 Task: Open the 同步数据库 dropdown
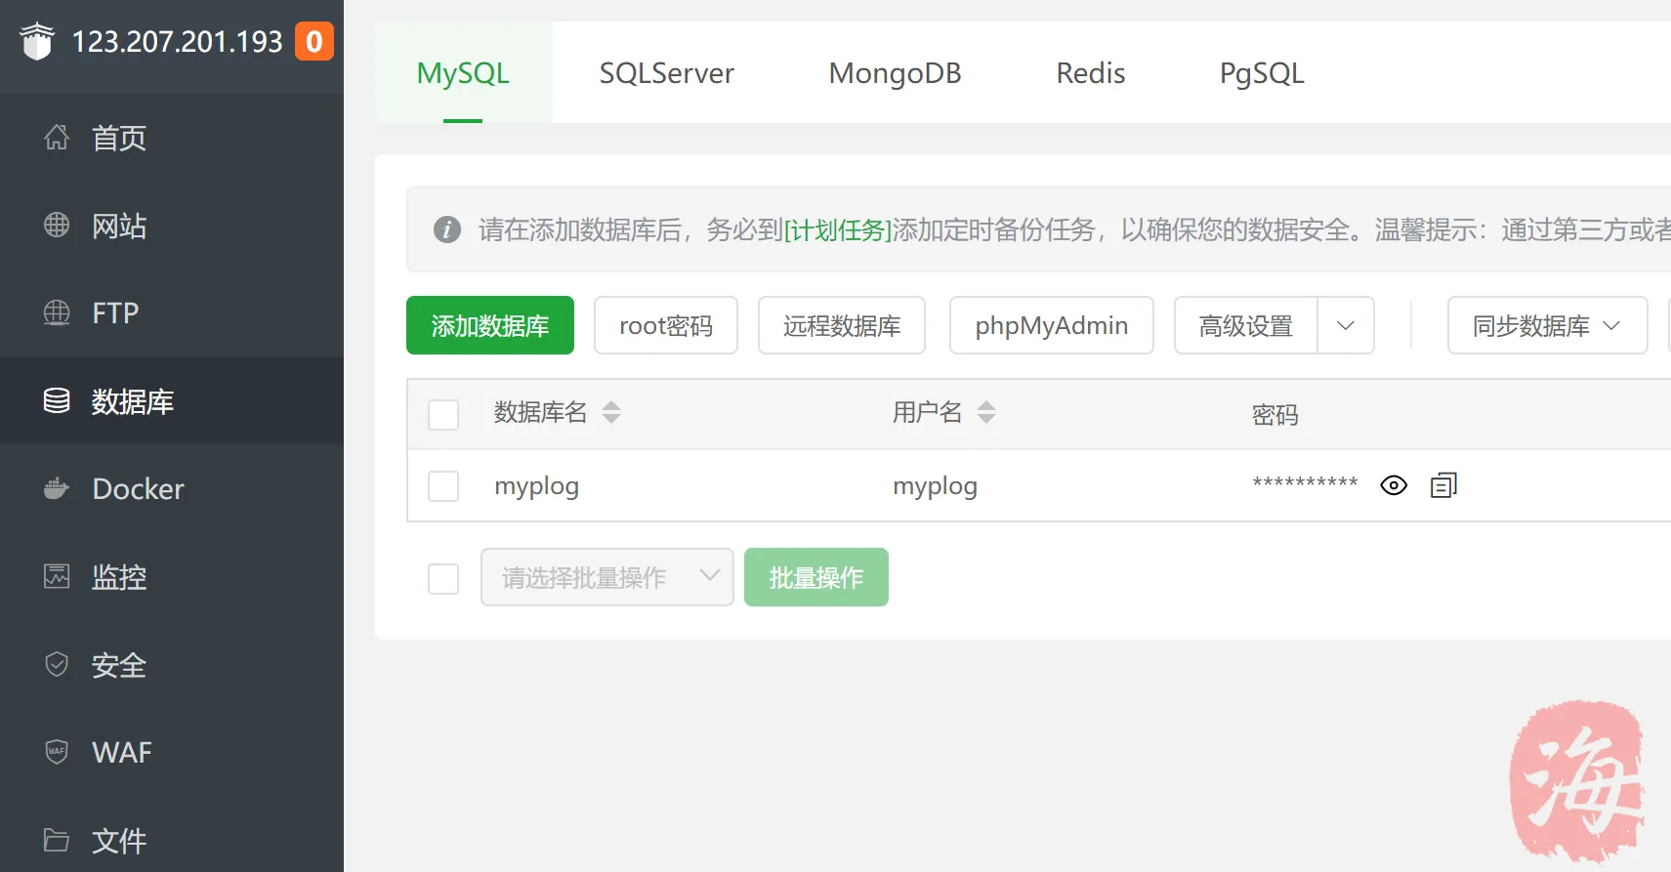pyautogui.click(x=1547, y=325)
